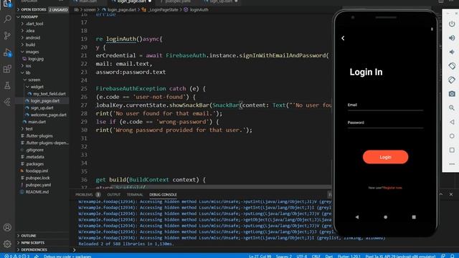The image size is (459, 258).
Task: Click _LoginPageState in breadcrumb
Action: (164, 9)
